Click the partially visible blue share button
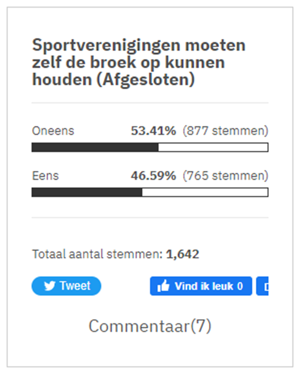The width and height of the screenshot is (301, 374). 263,286
